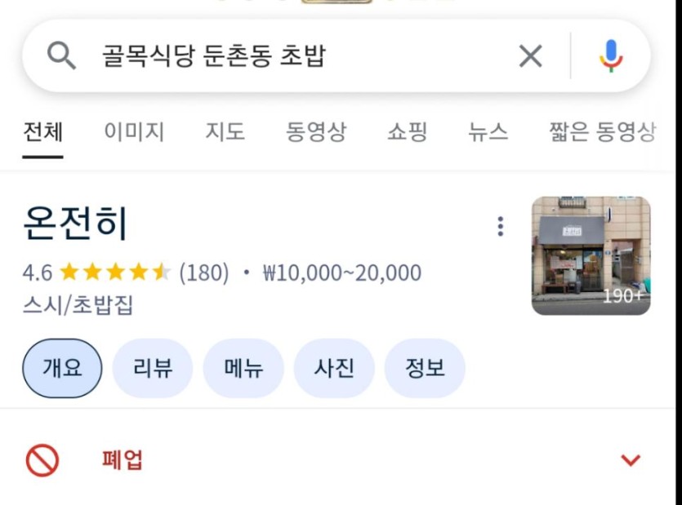
Task: Show the 메뉴 chip
Action: (x=243, y=368)
